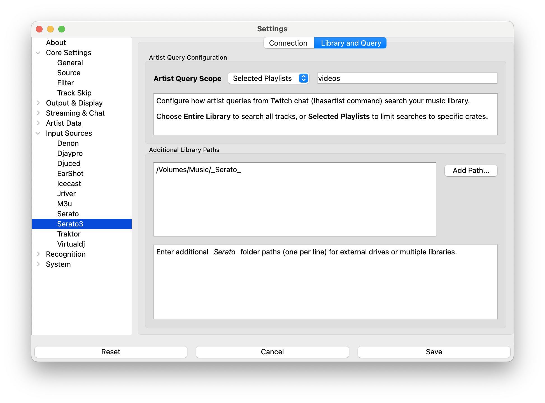
Task: Open the Artist Query Scope dropdown
Action: pyautogui.click(x=268, y=78)
